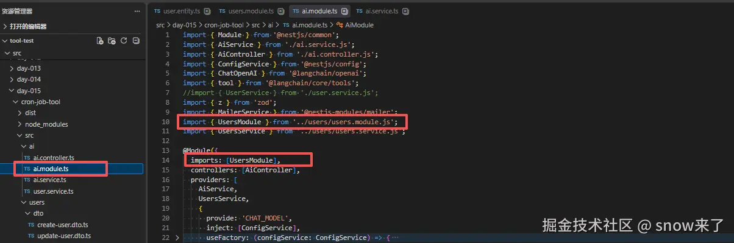Click line number 14 in the gutter
This screenshot has width=734, height=243.
click(165, 160)
